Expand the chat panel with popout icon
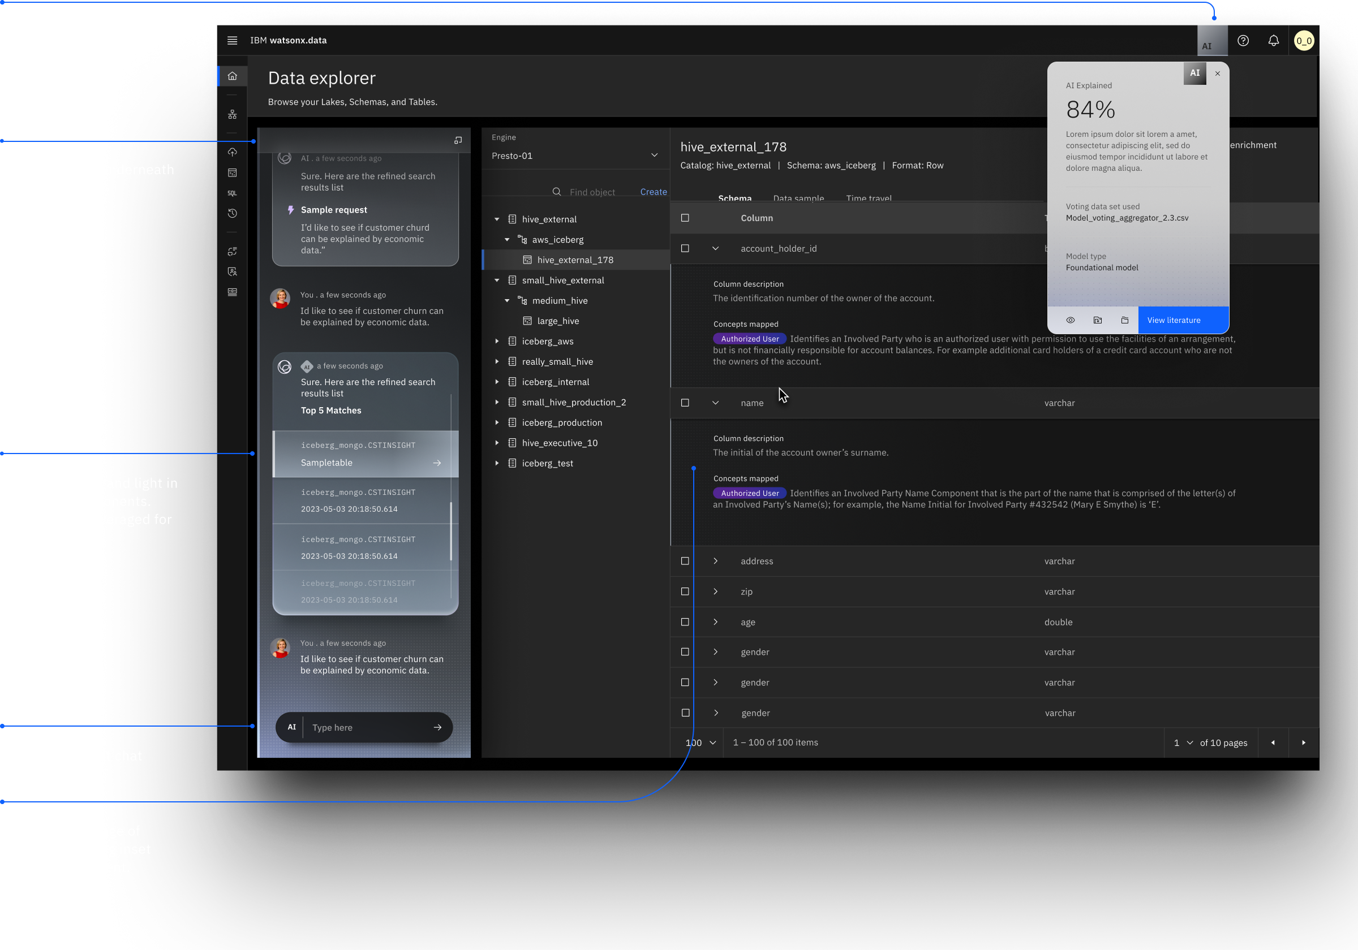Screen dimensions: 1358x950 pos(457,140)
